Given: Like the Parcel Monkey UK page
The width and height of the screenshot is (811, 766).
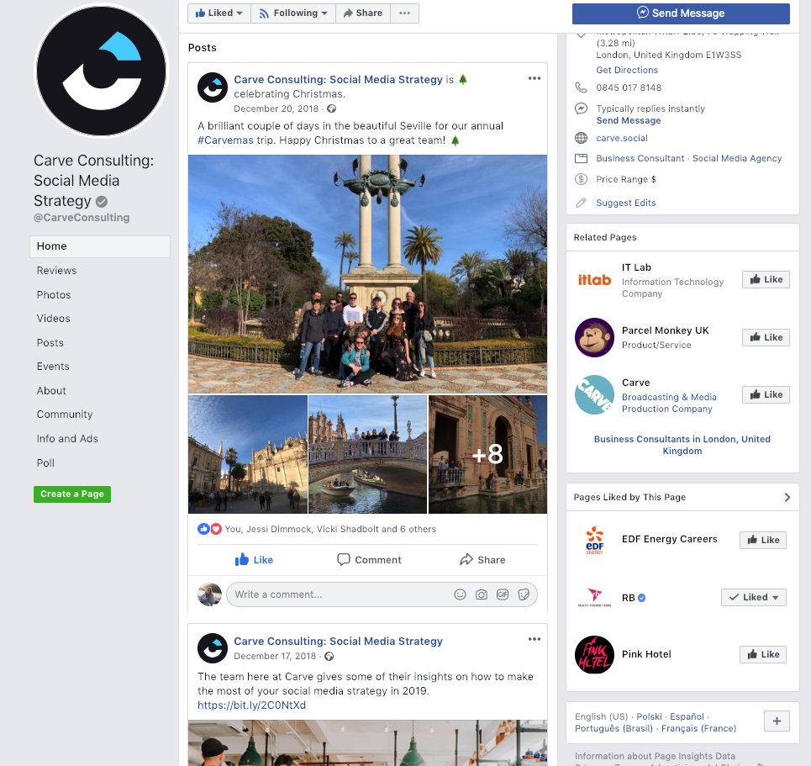Looking at the screenshot, I should (x=766, y=337).
